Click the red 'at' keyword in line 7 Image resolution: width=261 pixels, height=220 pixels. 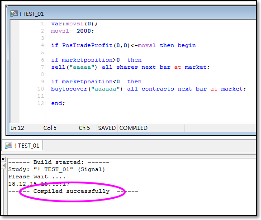[x=177, y=67]
